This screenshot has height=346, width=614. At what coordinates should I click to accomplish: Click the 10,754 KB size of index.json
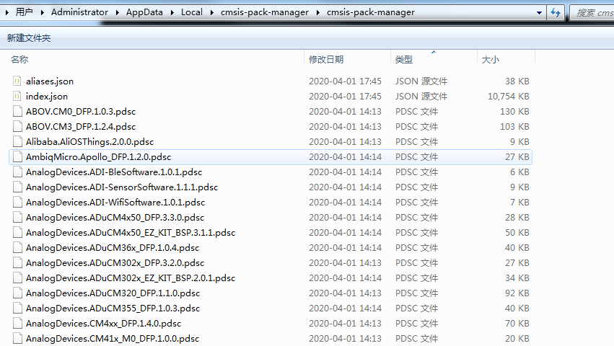click(508, 97)
